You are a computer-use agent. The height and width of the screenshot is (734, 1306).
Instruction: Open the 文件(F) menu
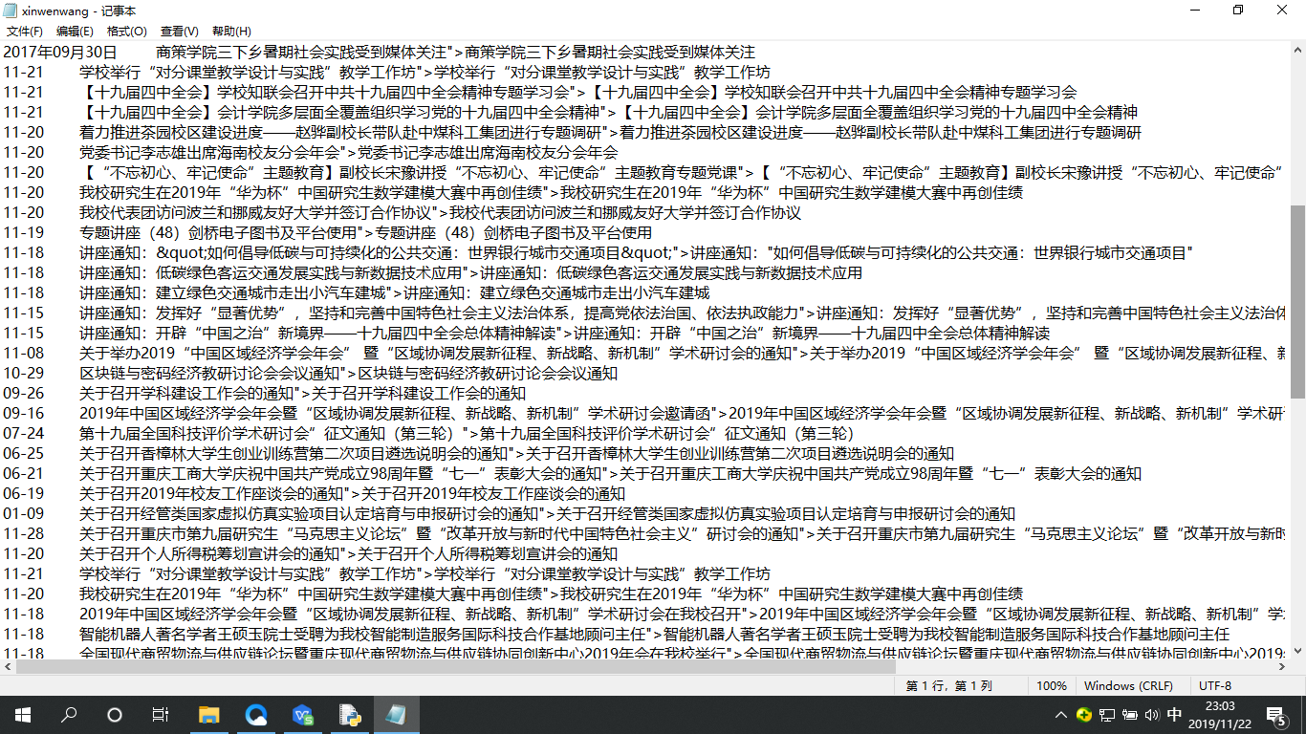(26, 30)
